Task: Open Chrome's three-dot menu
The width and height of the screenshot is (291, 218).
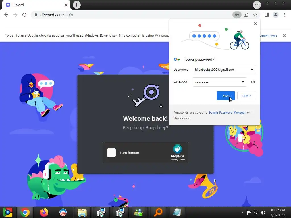Action: [x=285, y=15]
